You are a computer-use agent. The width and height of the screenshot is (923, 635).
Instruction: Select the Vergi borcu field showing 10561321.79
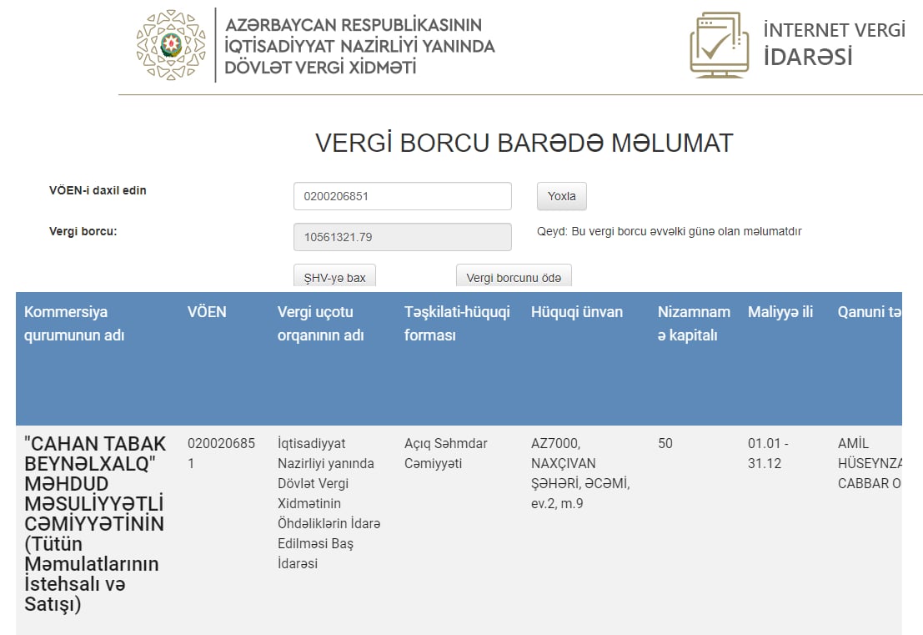click(x=403, y=237)
